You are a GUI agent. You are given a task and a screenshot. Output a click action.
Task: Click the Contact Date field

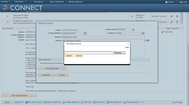(x=124, y=29)
